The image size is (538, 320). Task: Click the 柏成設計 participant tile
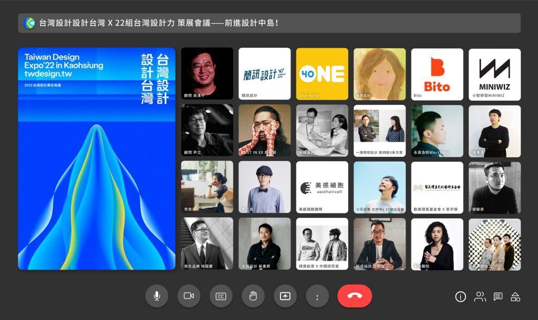pos(379,244)
